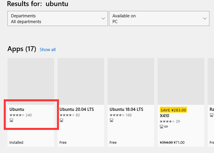Click the Ubuntu 18.04 LTS rating of 168
This screenshot has width=214, height=153.
[121, 115]
